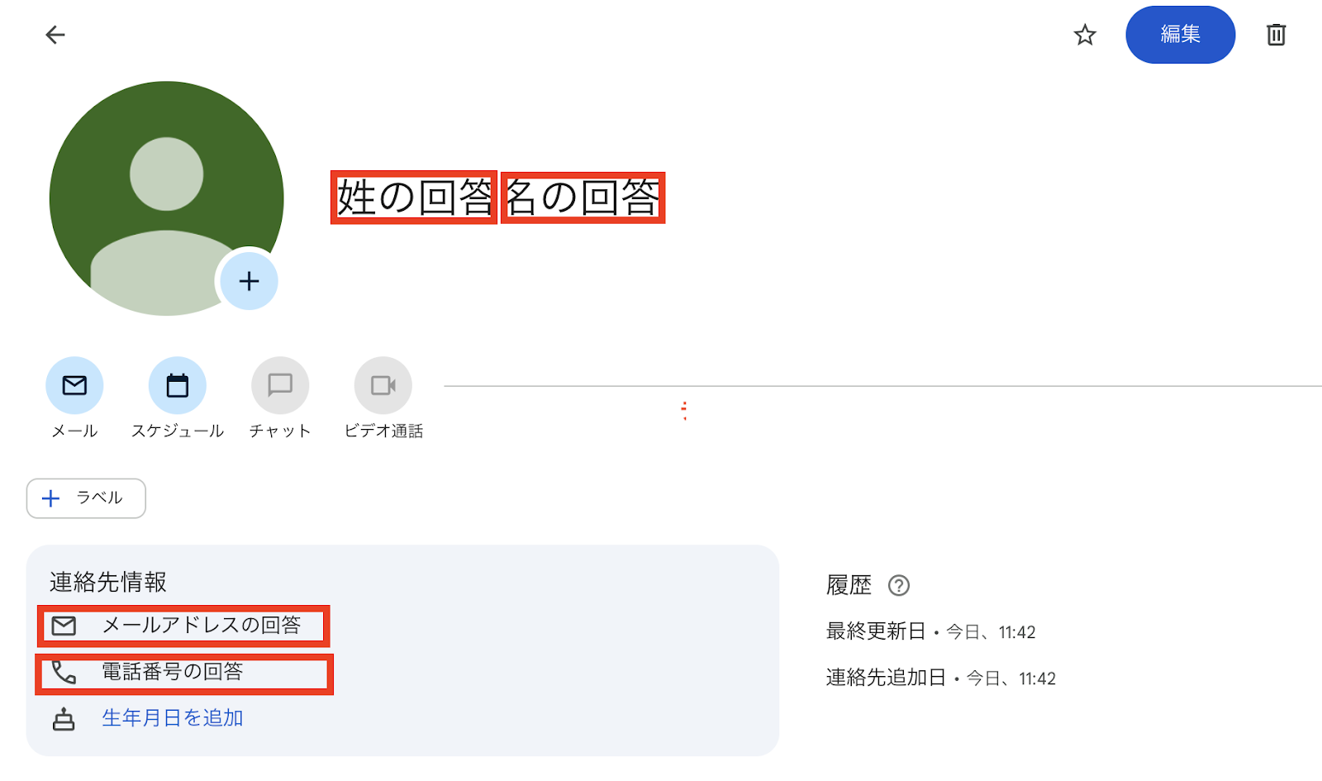The height and width of the screenshot is (781, 1322).
Task: Add a profile photo with plus badge
Action: click(249, 281)
